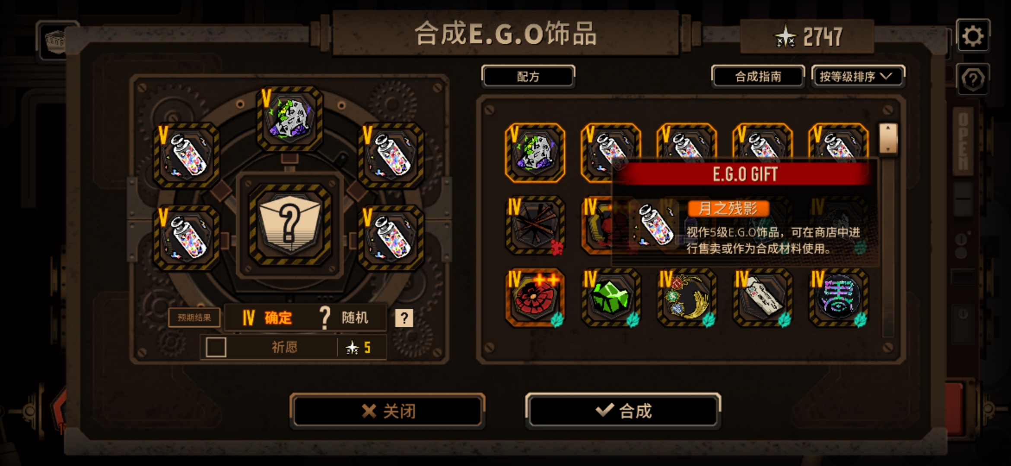Select the green crystal tier IV gift
The image size is (1011, 466).
click(x=610, y=298)
